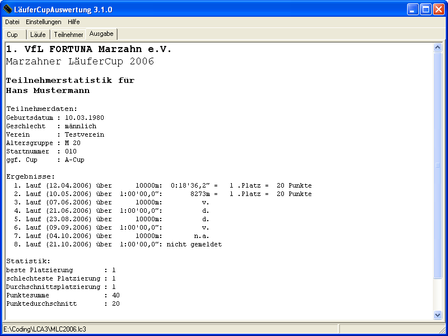The height and width of the screenshot is (336, 448).
Task: Click the Geschlecht line 'männlich'
Action: pyautogui.click(x=51, y=126)
